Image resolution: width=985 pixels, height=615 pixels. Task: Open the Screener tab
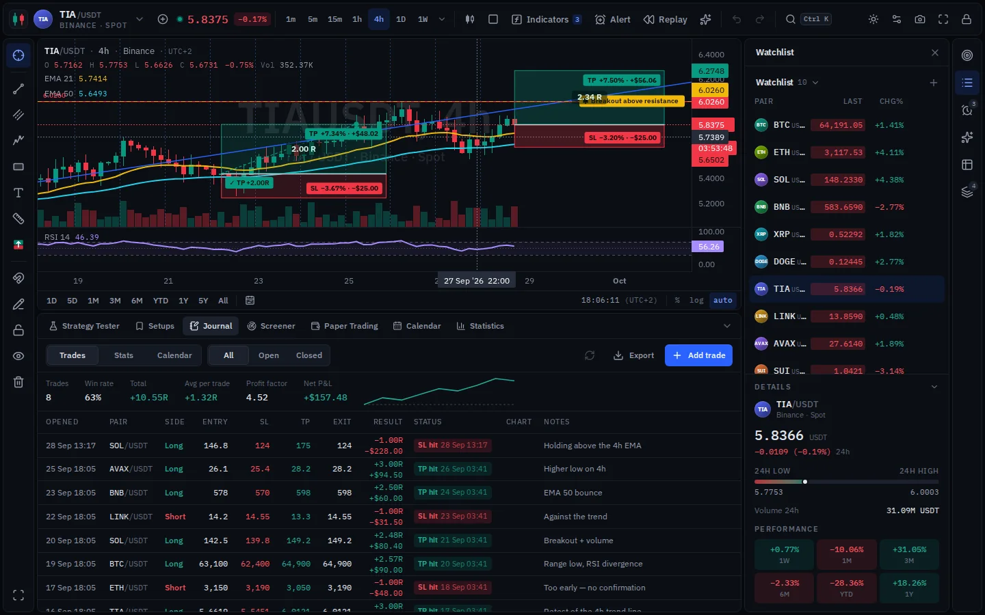[271, 326]
